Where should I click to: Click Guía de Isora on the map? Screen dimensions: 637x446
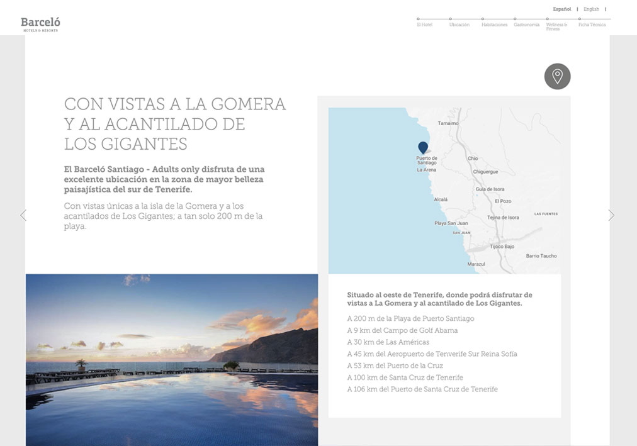(x=490, y=189)
